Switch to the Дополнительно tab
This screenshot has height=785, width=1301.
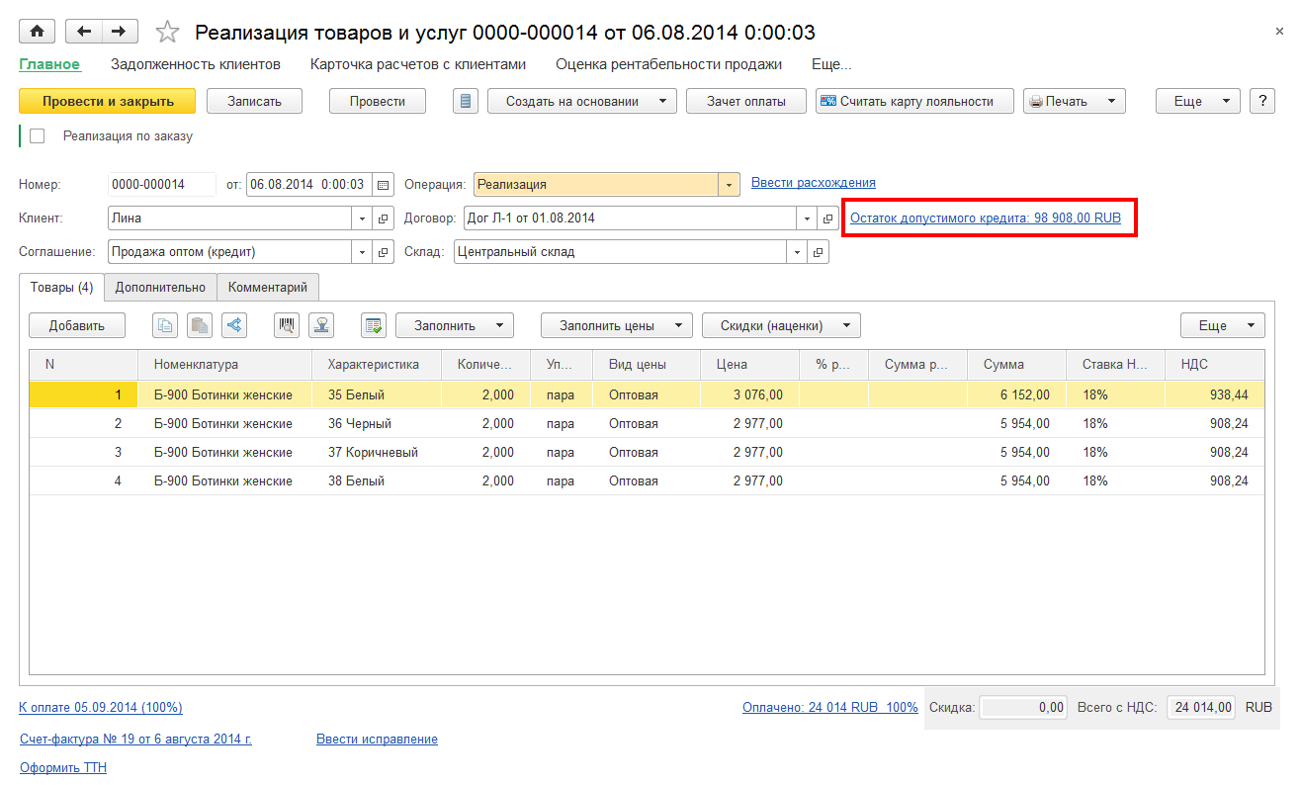coord(160,288)
